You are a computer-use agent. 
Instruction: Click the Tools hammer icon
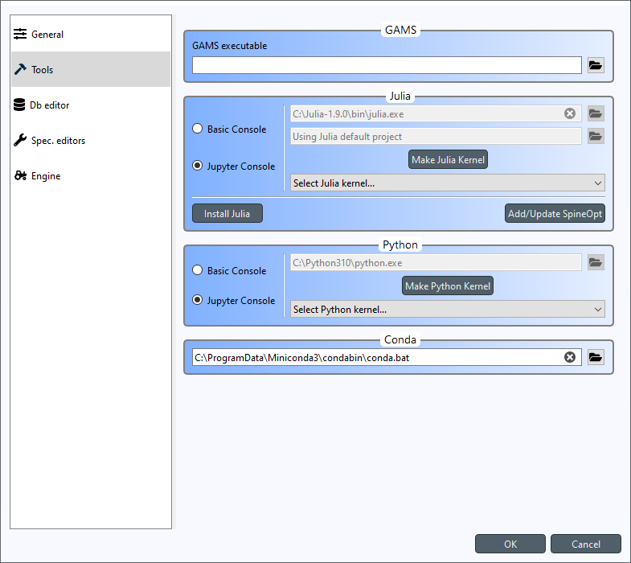[x=20, y=69]
